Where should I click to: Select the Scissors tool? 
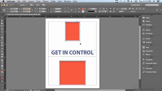click(x=2, y=49)
